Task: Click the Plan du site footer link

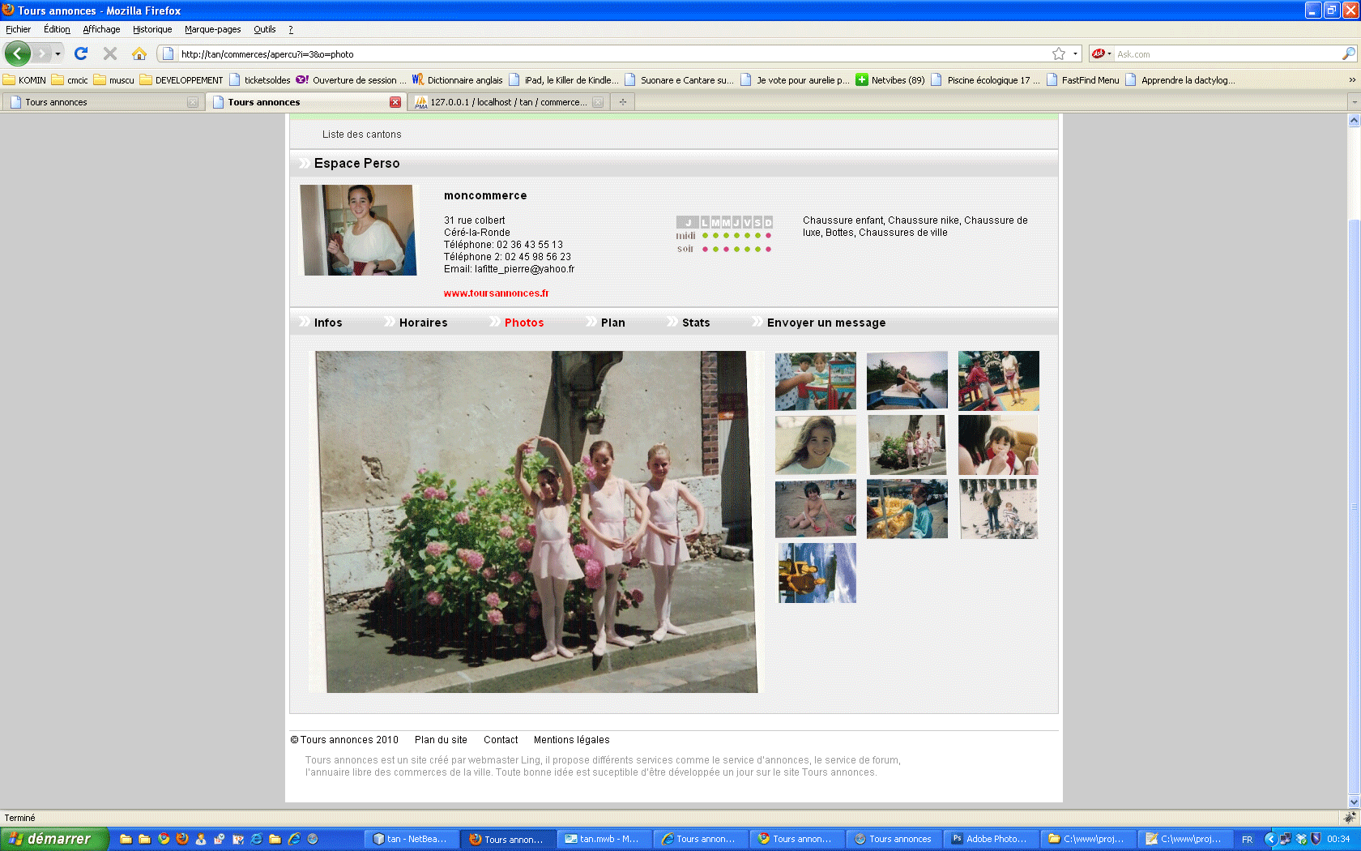Action: pyautogui.click(x=441, y=740)
